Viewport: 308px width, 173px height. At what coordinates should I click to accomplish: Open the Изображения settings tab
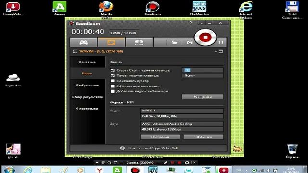pos(87,85)
